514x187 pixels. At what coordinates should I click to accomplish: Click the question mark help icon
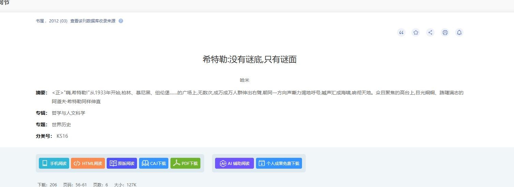[x=121, y=21]
